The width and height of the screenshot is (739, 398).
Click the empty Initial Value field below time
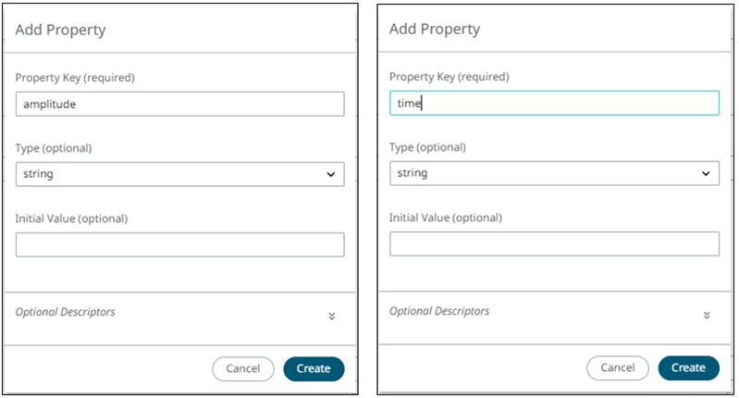click(x=554, y=243)
